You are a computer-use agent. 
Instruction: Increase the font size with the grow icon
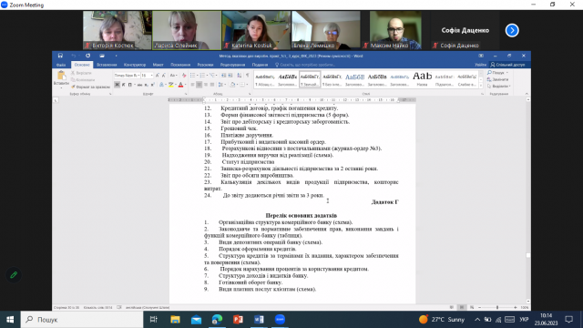[158, 76]
